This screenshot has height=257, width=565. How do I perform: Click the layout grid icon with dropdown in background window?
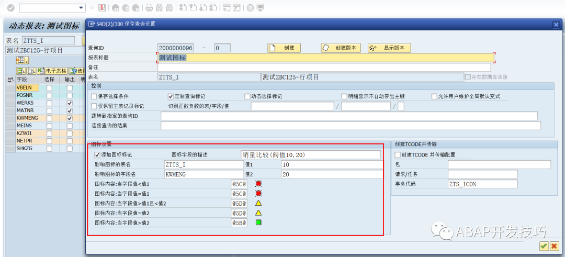click(x=22, y=60)
